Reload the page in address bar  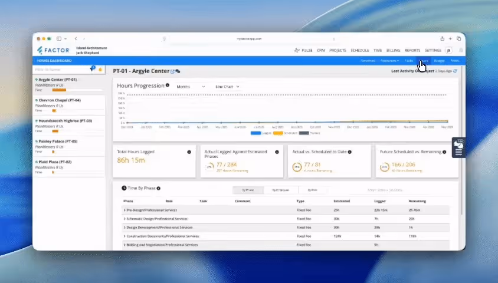click(x=334, y=39)
